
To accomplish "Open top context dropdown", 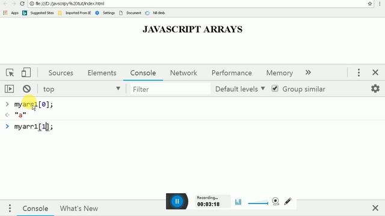I will [x=82, y=89].
